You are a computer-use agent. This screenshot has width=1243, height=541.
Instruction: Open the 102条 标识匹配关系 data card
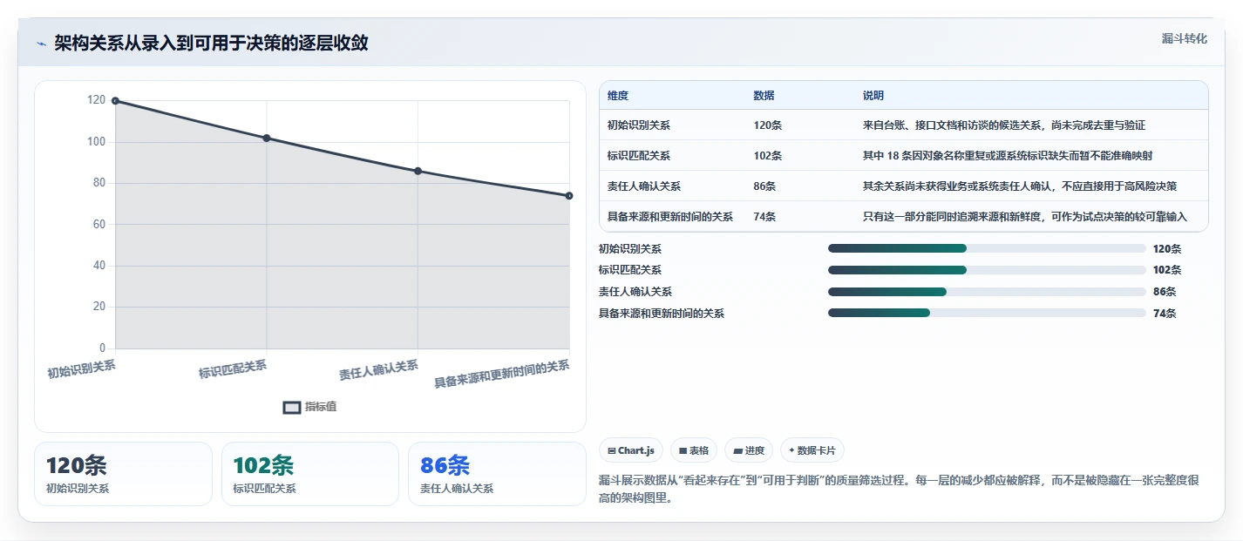coord(310,474)
